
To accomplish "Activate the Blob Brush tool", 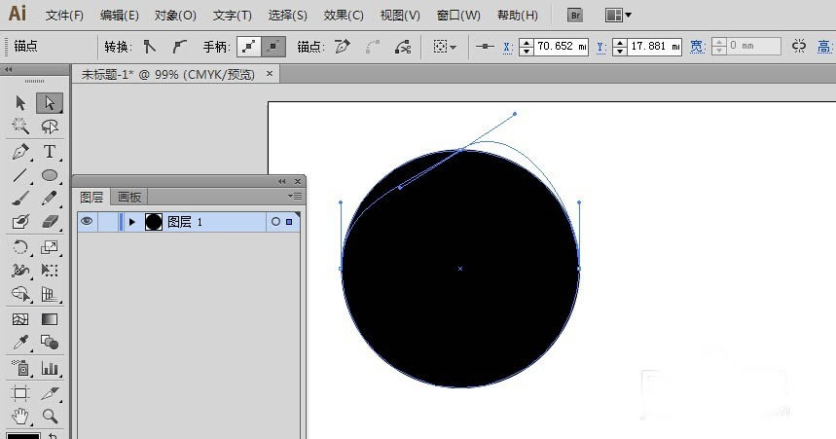I will coord(20,221).
